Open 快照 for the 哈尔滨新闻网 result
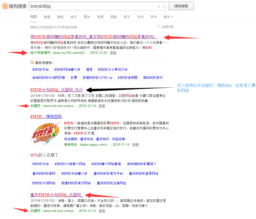 pyautogui.click(x=113, y=53)
